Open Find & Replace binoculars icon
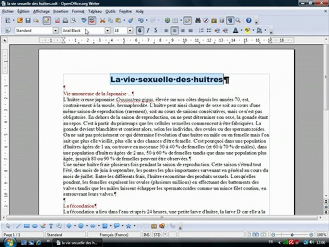The image size is (329, 247). (198, 20)
